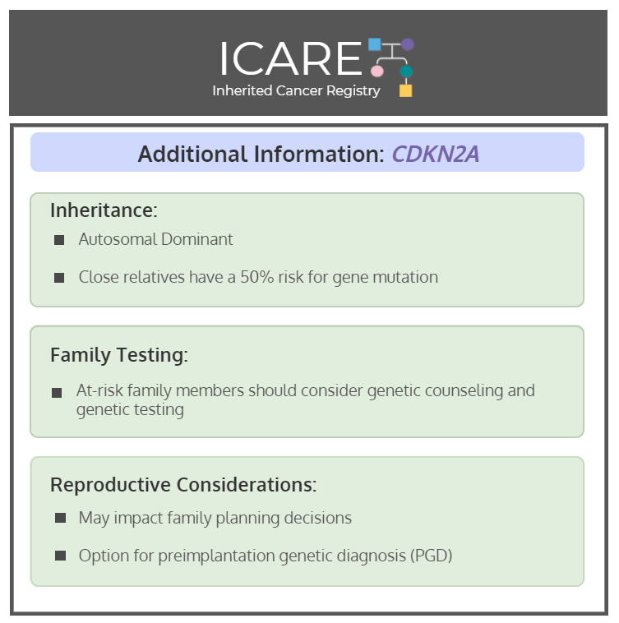Image resolution: width=619 pixels, height=623 pixels.
Task: Click the Inherited Cancer Registry subtitle
Action: (296, 90)
